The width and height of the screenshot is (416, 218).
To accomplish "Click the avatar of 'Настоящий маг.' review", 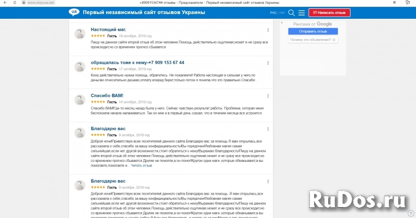I will click(80, 34).
